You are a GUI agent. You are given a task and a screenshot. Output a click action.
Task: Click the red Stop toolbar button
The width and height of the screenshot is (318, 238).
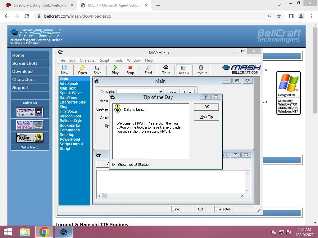click(130, 70)
